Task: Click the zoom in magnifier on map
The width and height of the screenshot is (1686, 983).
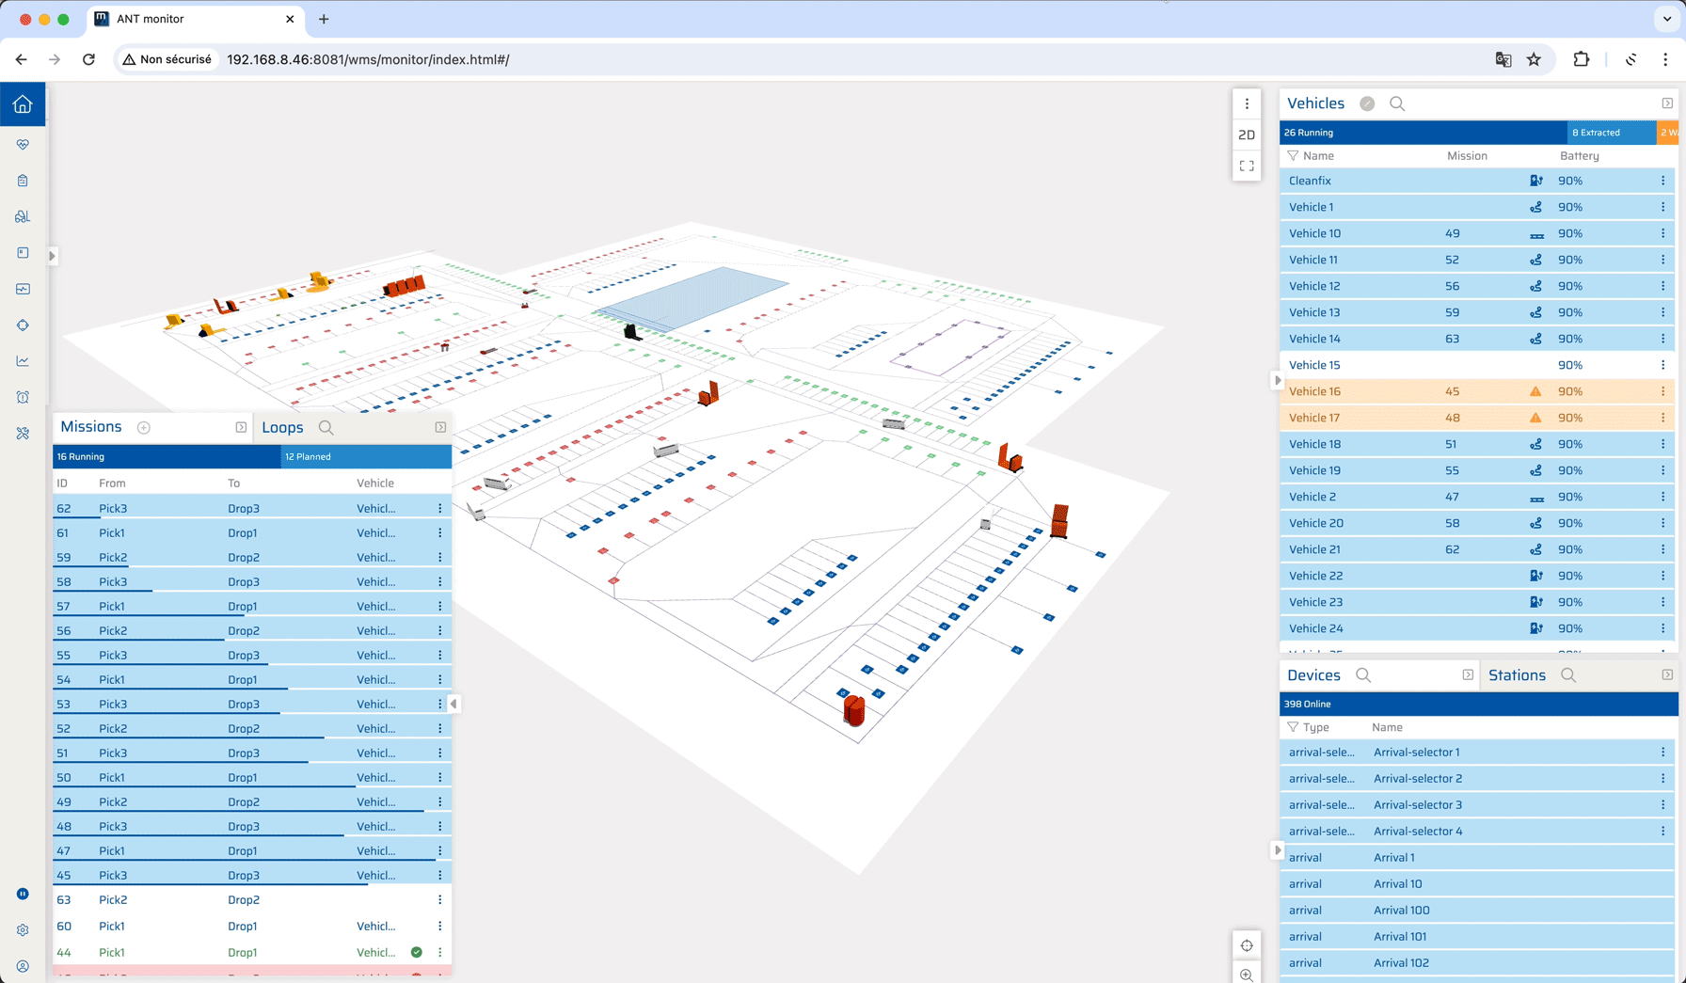Action: pyautogui.click(x=1247, y=975)
